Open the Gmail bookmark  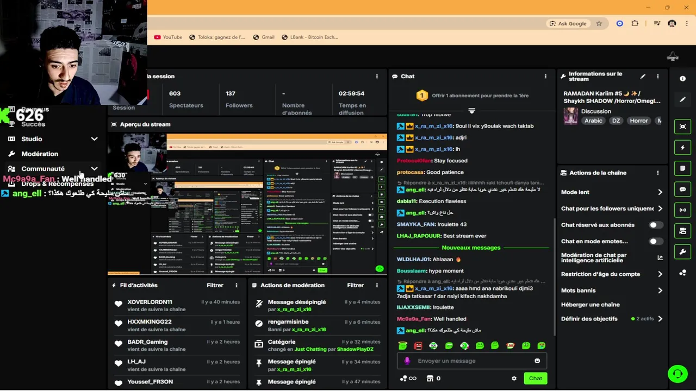(x=263, y=37)
